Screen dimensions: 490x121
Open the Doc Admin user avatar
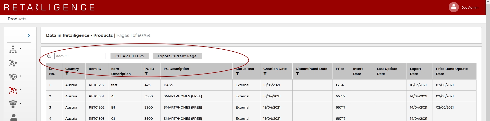[454, 7]
